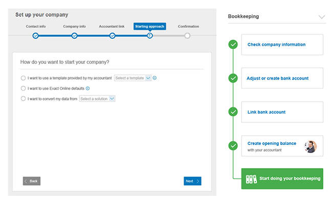The image size is (334, 204).
Task: Select convert my data radio option
Action: point(23,98)
